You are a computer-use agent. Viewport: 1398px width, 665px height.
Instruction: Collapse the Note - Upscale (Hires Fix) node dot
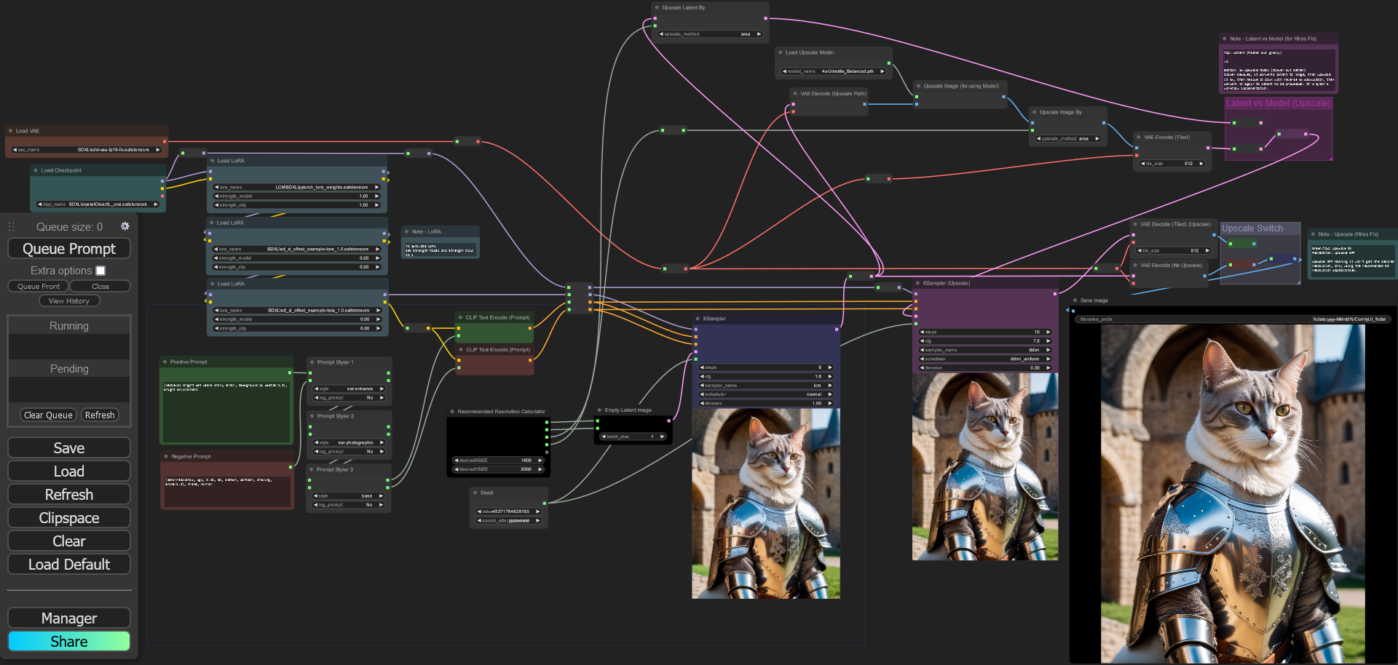click(1314, 234)
